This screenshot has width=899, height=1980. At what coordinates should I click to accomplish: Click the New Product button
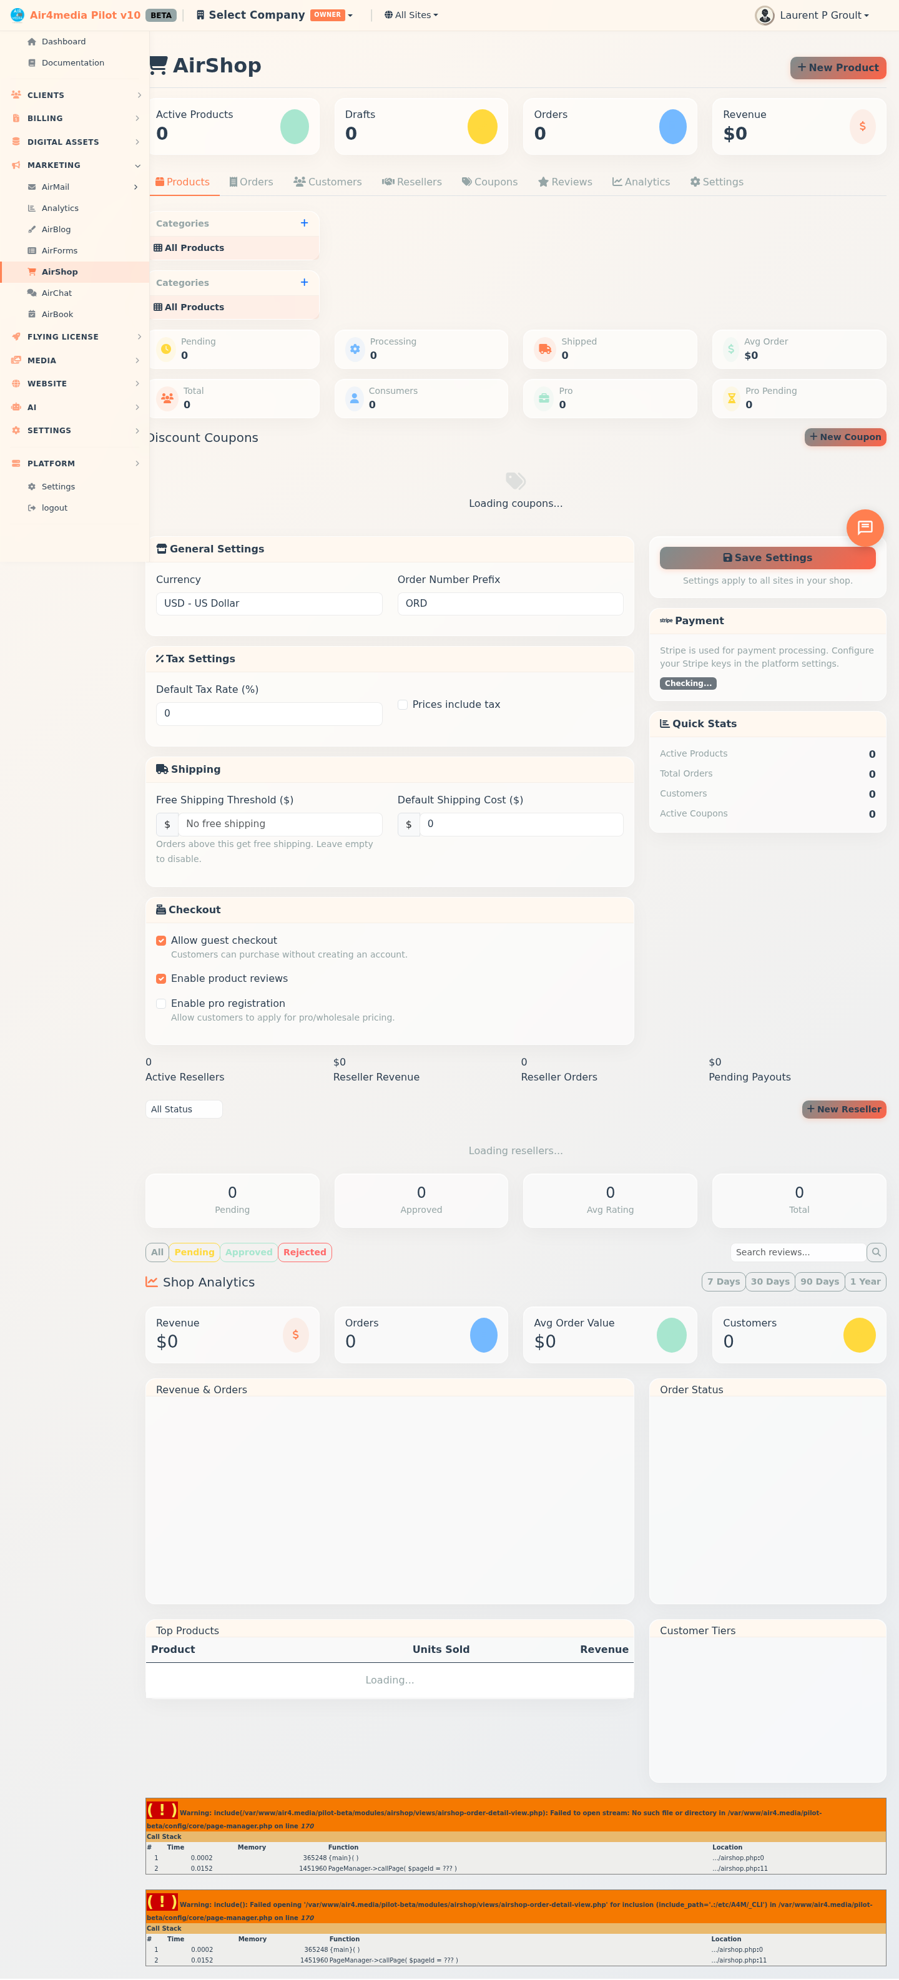click(x=837, y=67)
